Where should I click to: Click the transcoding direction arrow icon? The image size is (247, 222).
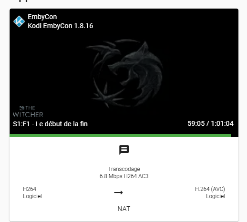coord(119,192)
